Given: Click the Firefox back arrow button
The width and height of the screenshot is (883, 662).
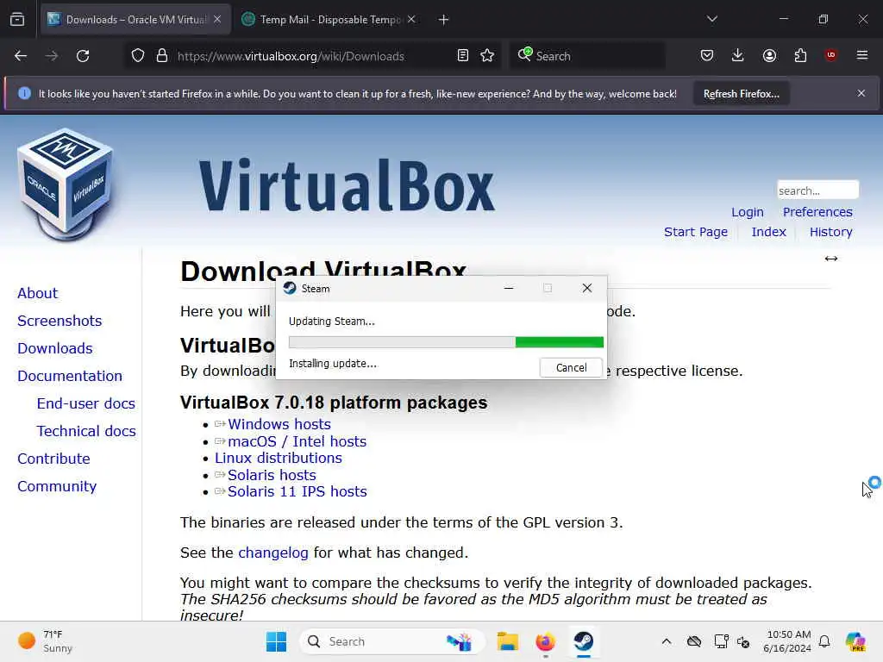Looking at the screenshot, I should point(21,56).
